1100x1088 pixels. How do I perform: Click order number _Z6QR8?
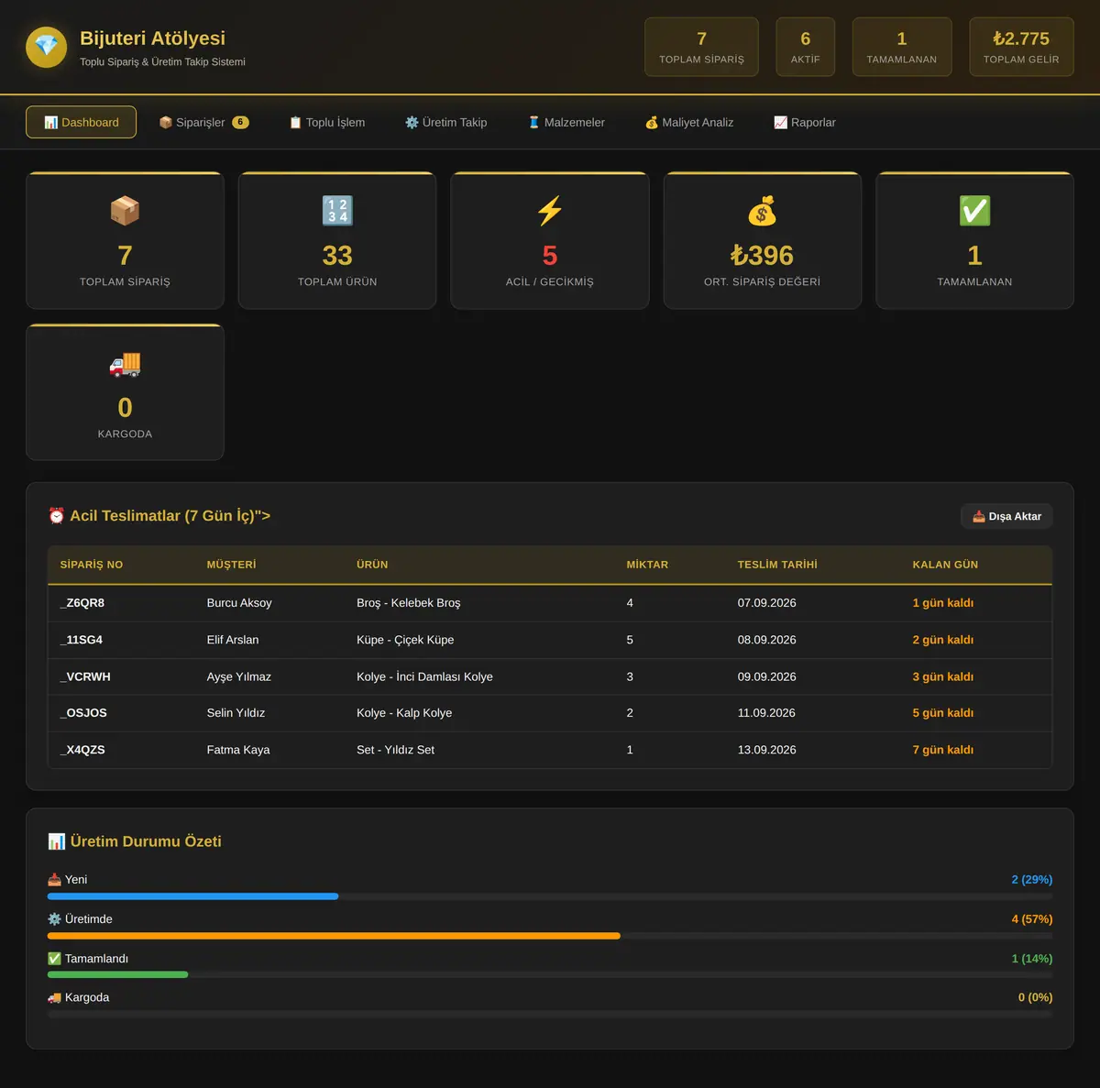coord(82,603)
